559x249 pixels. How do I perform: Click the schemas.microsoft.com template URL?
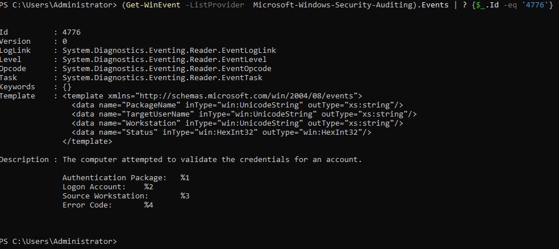coord(248,96)
